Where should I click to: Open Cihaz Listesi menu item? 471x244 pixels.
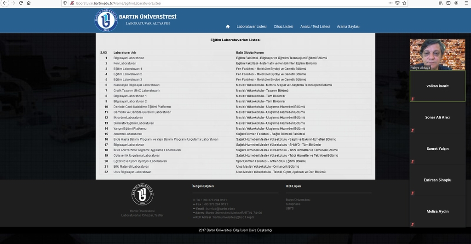point(283,27)
